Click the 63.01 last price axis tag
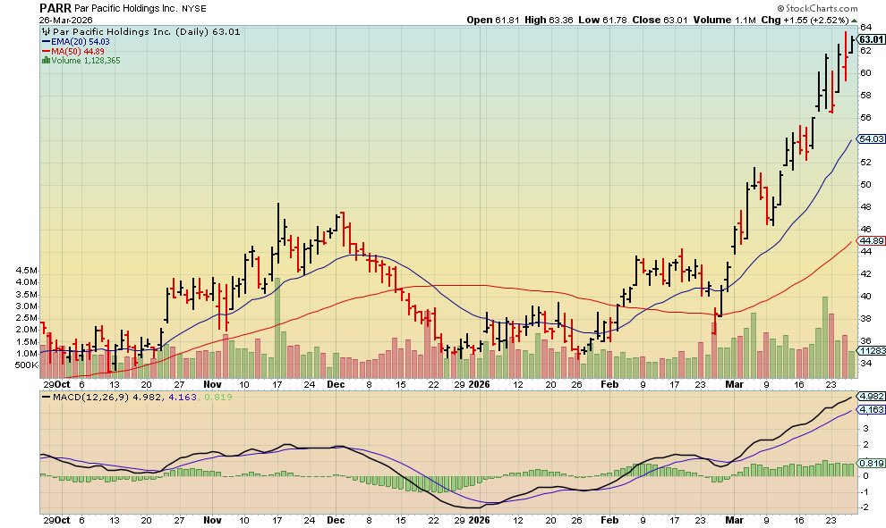Screen dimensions: 886x528 point(871,39)
